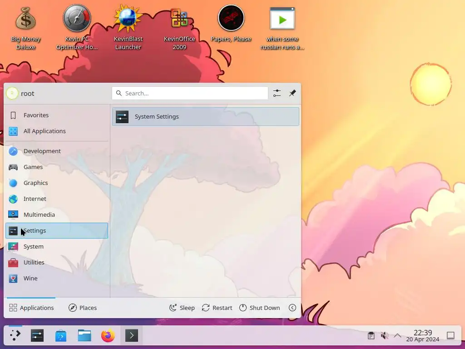
Task: Select the Internet category
Action: 57,199
